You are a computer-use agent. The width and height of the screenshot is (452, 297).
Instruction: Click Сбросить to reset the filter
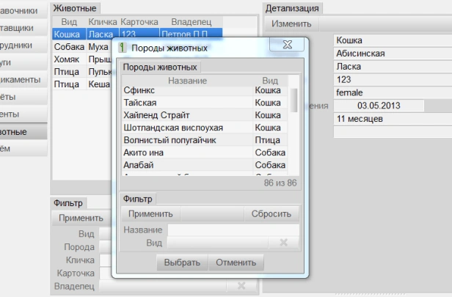271,214
